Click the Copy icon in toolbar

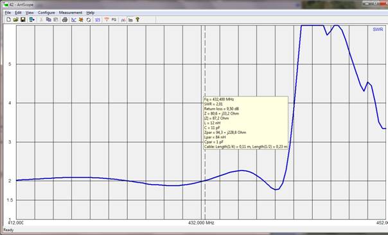(49, 19)
